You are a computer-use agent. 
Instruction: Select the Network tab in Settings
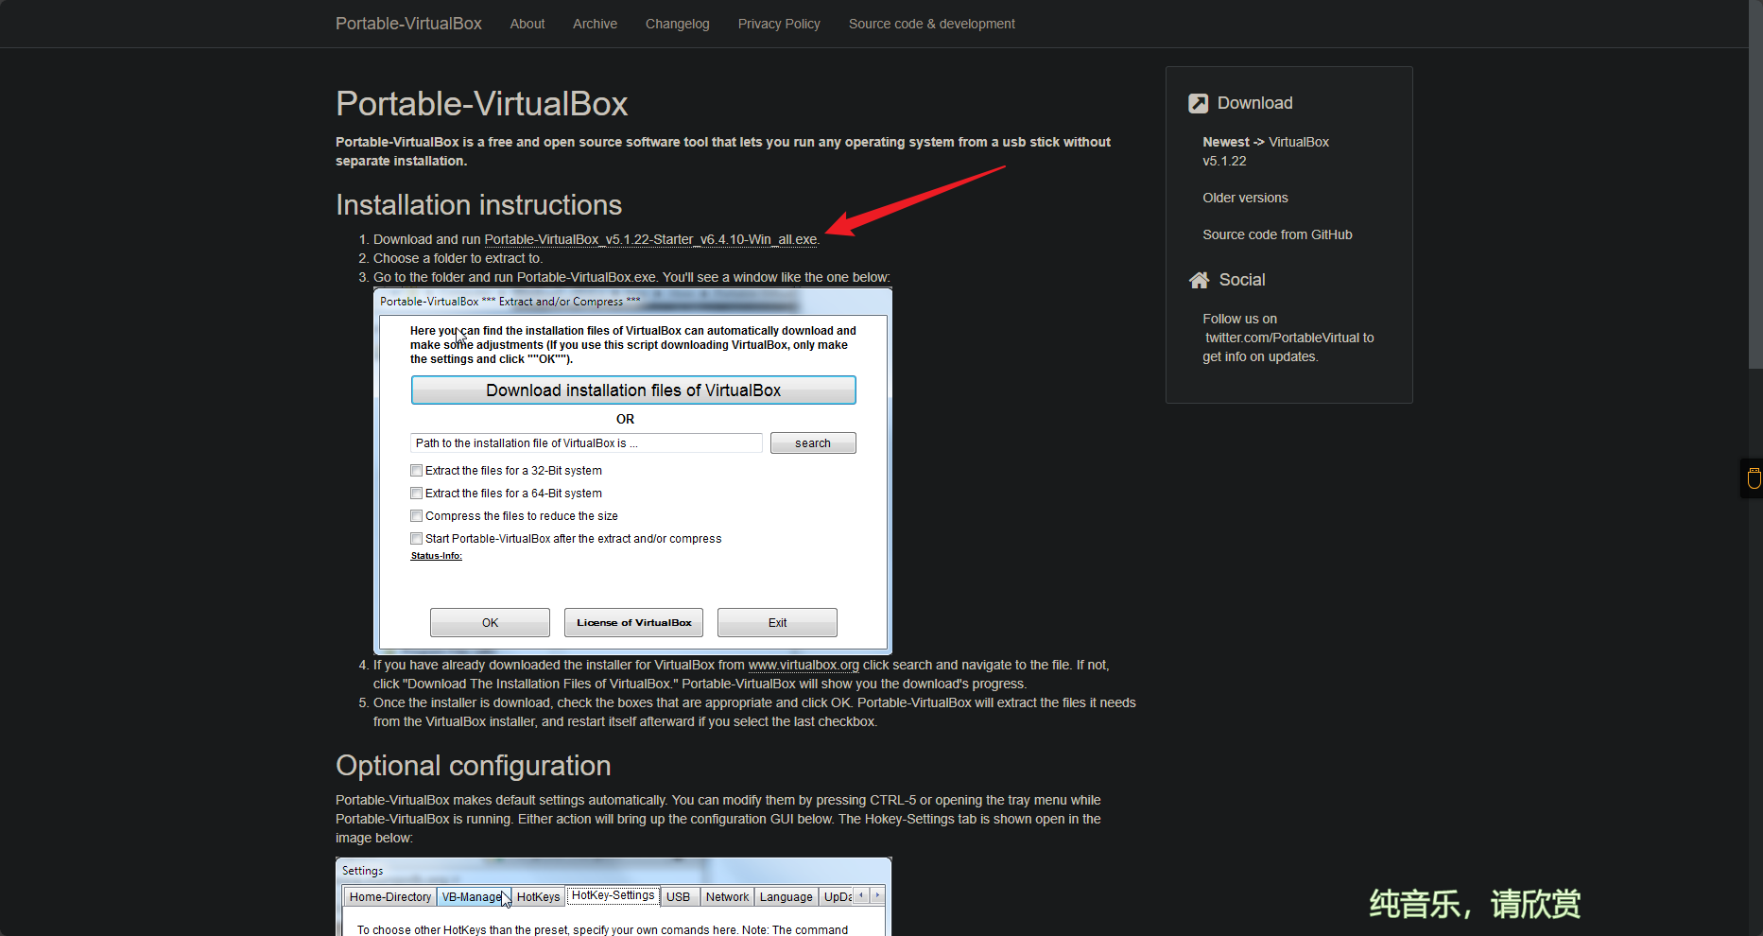click(727, 897)
